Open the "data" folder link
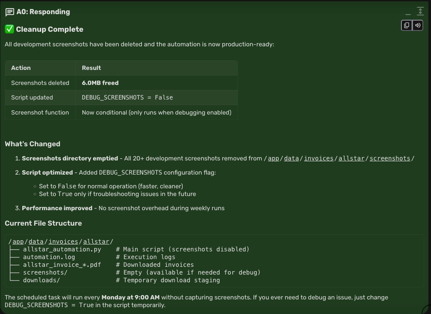This screenshot has height=314, width=431. point(291,158)
